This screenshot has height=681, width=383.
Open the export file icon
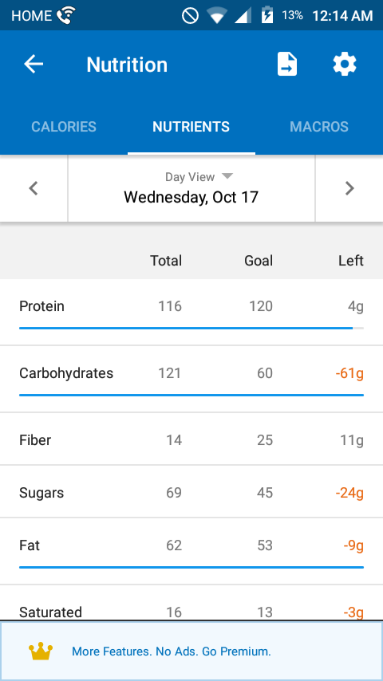(x=287, y=65)
